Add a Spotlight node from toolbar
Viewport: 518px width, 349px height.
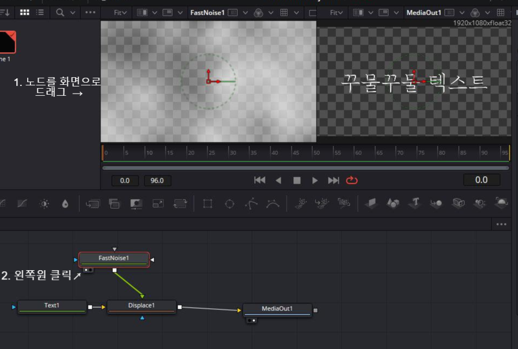point(479,203)
